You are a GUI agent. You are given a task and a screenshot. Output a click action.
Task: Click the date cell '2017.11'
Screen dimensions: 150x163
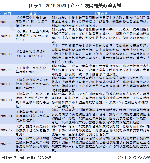(x=6, y=100)
